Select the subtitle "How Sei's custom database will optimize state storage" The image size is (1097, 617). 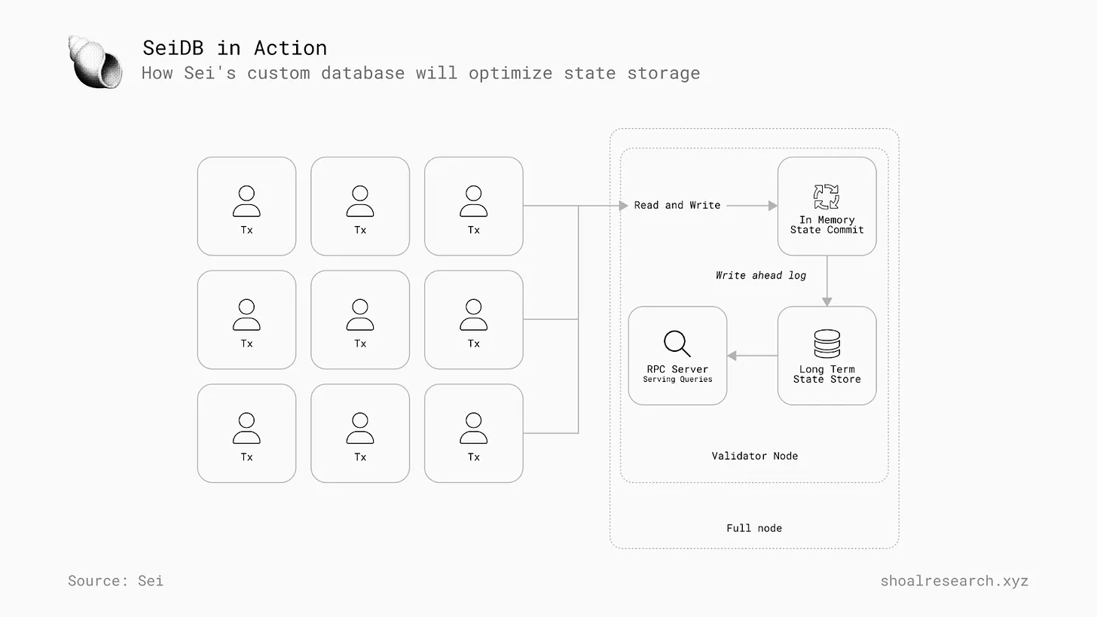420,73
